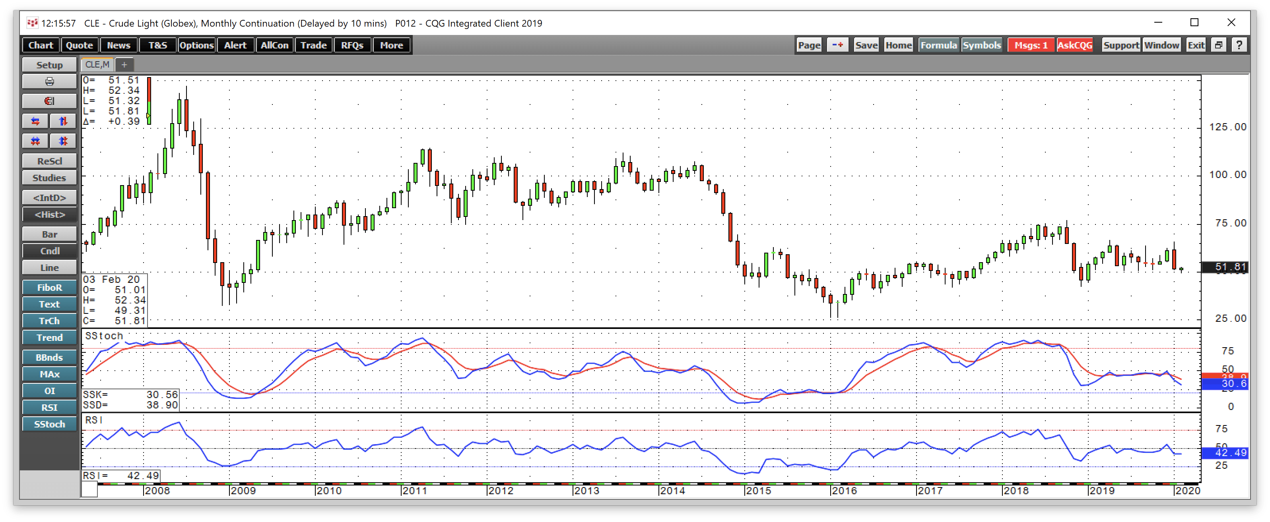Image resolution: width=1270 pixels, height=522 pixels.
Task: Select the Text annotation tool
Action: pos(49,304)
